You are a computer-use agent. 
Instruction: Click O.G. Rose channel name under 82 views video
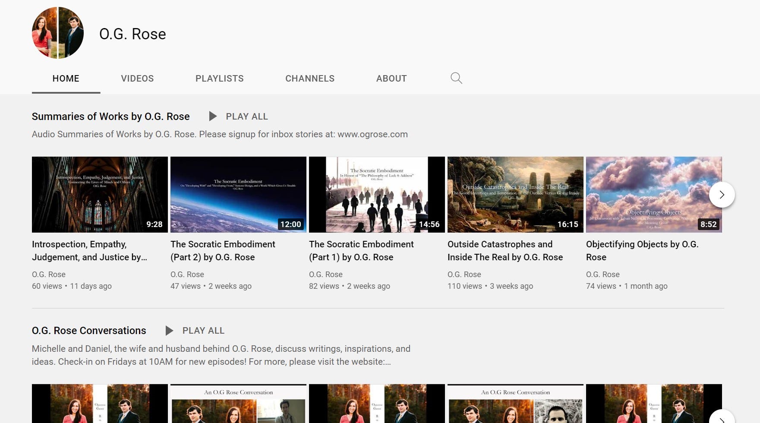pyautogui.click(x=326, y=275)
